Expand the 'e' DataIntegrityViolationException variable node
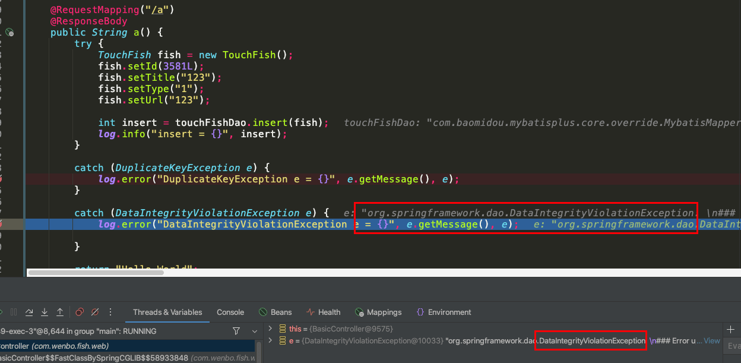Screen dimensions: 741x363 coord(271,340)
